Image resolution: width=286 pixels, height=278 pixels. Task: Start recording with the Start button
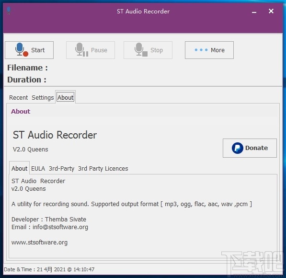29,50
